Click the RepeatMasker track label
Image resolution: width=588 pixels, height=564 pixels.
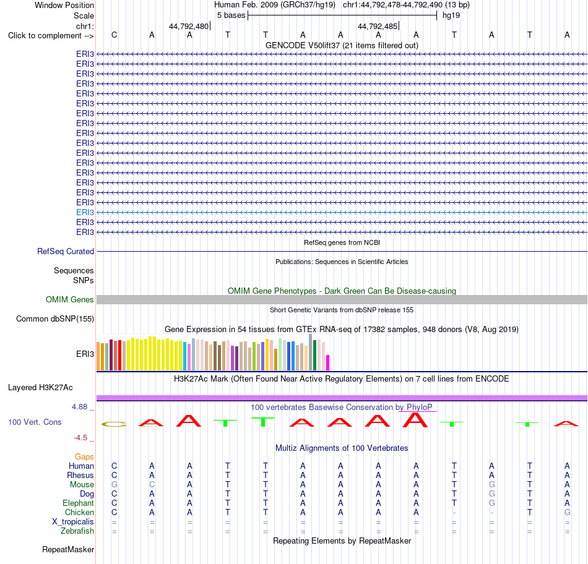tap(68, 549)
